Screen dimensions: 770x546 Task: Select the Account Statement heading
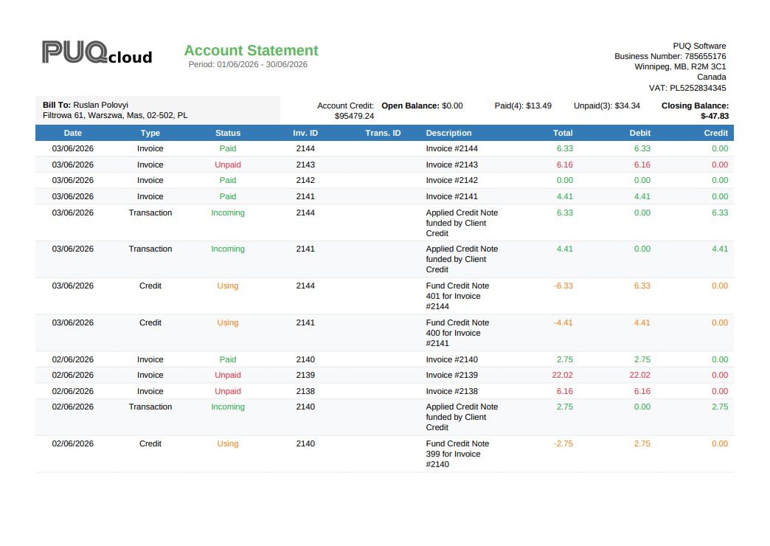(251, 50)
